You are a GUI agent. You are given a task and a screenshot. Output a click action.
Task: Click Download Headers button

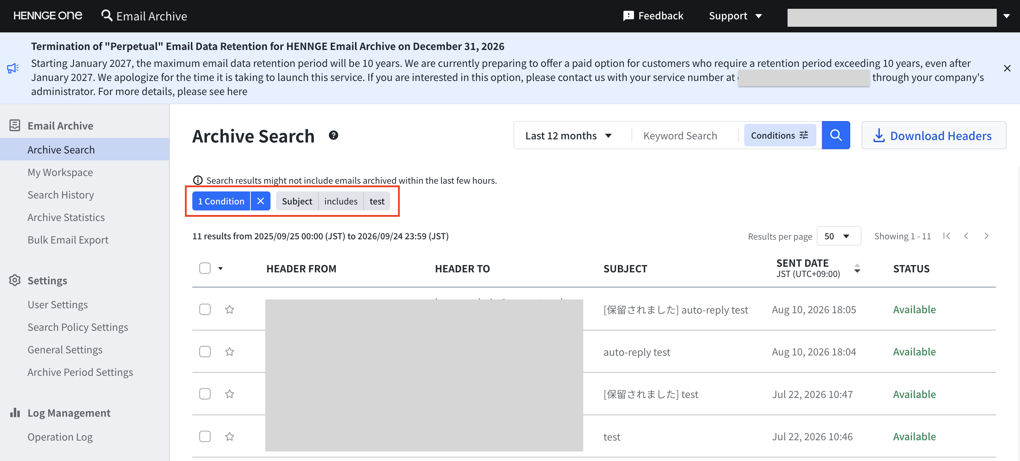[x=934, y=135]
